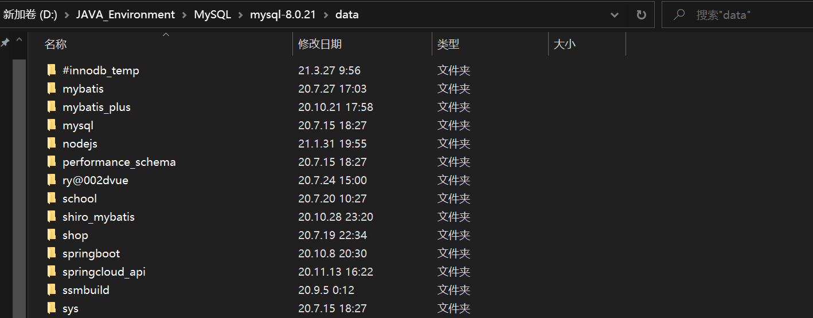Click the navigation pane scrollbar track
Image resolution: width=813 pixels, height=318 pixels.
tap(19, 189)
